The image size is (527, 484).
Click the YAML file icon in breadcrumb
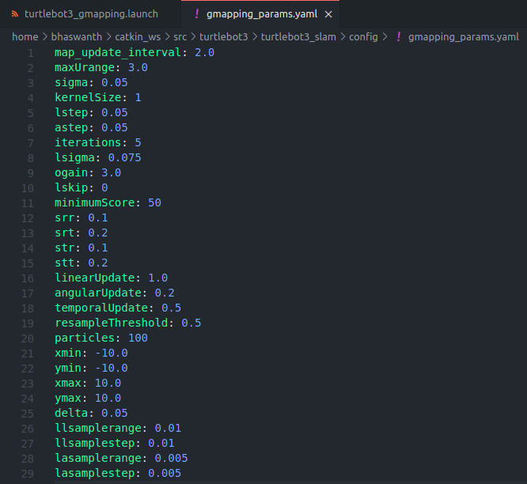click(398, 37)
